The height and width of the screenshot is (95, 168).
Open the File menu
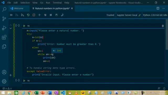[9, 3]
